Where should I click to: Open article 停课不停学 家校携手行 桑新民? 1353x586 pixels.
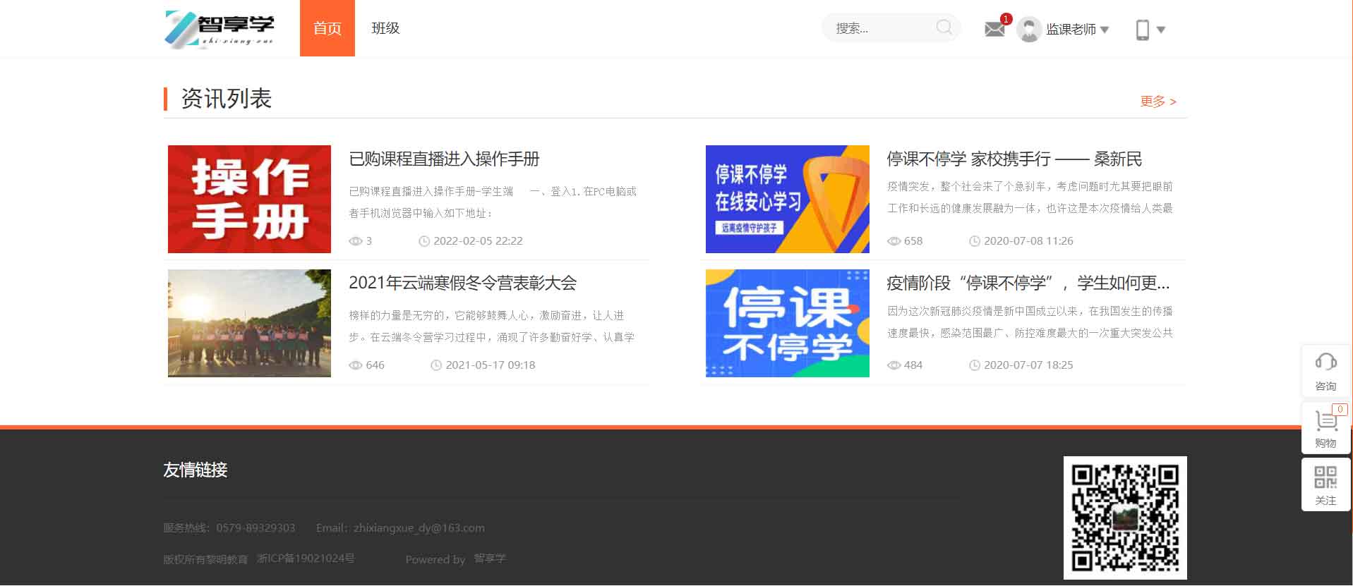[x=1014, y=159]
